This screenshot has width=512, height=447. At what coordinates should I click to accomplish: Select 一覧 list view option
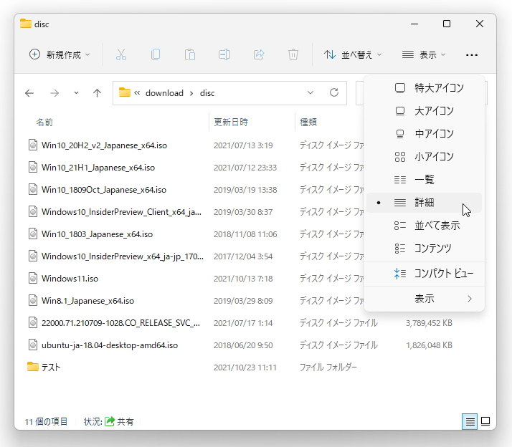point(425,180)
